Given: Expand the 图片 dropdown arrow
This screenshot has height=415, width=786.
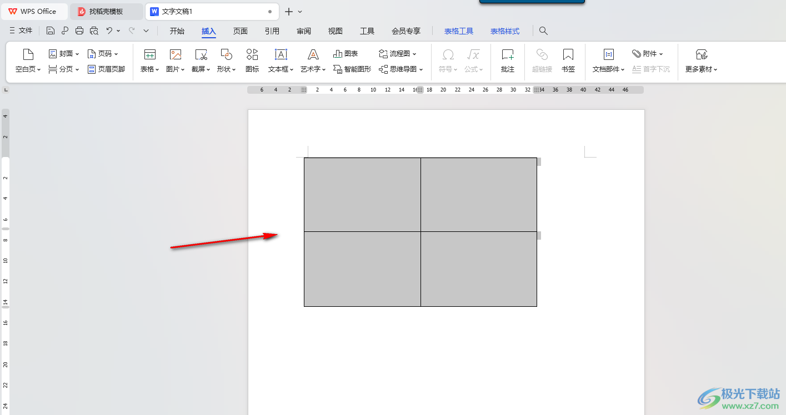Looking at the screenshot, I should click(183, 70).
